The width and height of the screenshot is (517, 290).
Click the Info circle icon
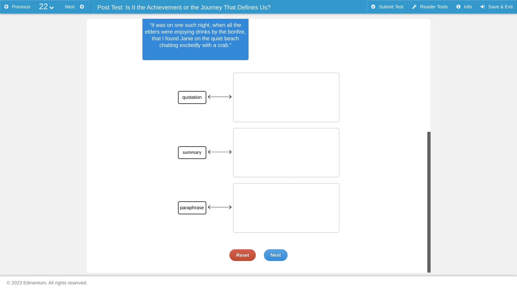pyautogui.click(x=458, y=7)
